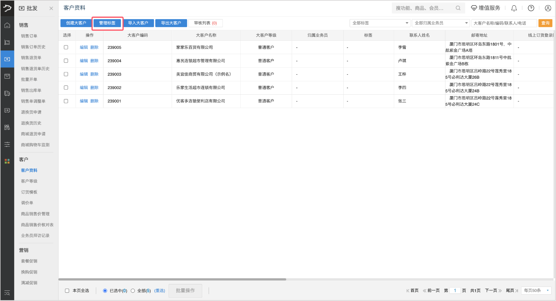Click in the 大客户名称/编码/联系人/电话 search field
The image size is (556, 301).
pos(504,23)
